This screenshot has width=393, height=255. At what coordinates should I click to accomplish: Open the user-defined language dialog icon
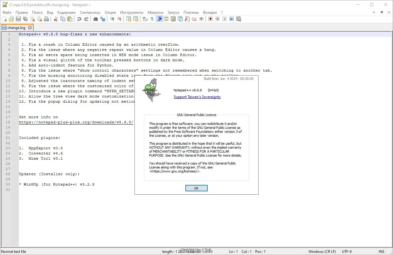click(x=166, y=19)
